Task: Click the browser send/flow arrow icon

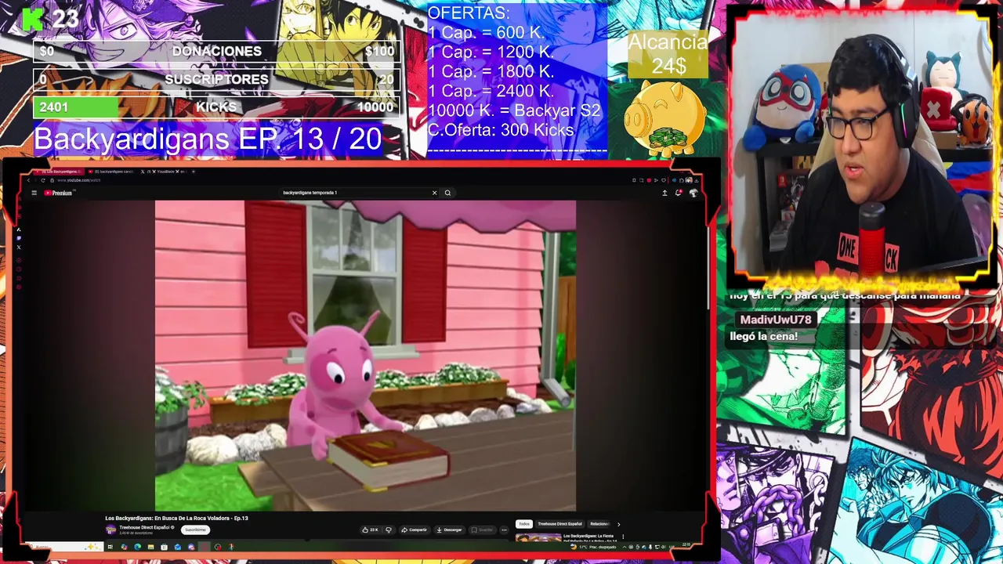Action: pyautogui.click(x=656, y=180)
